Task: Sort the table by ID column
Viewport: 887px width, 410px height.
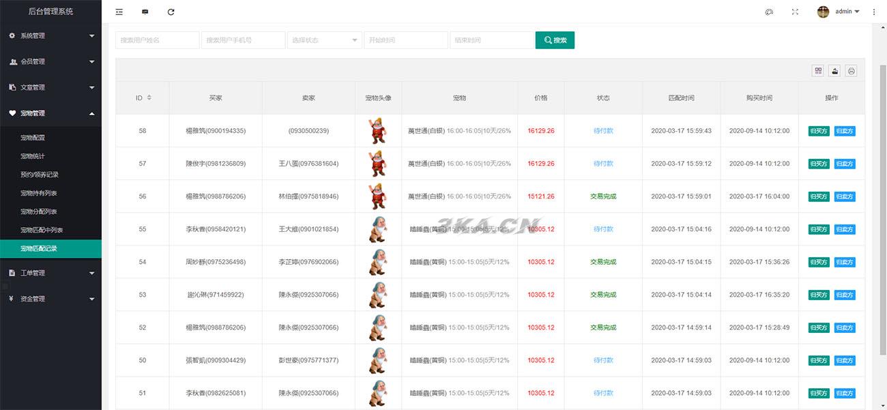Action: pyautogui.click(x=149, y=98)
